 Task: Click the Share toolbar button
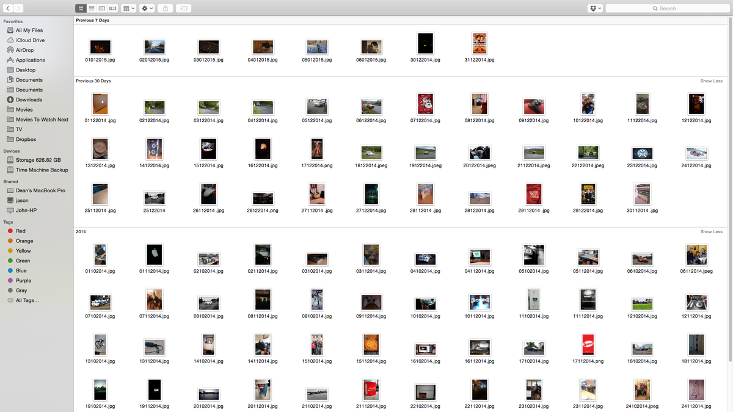click(165, 9)
